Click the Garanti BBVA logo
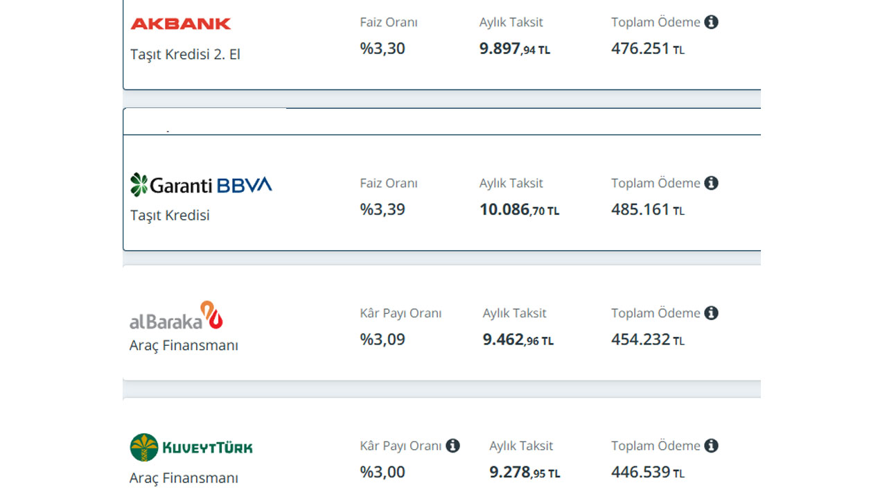Image resolution: width=887 pixels, height=499 pixels. click(x=201, y=184)
